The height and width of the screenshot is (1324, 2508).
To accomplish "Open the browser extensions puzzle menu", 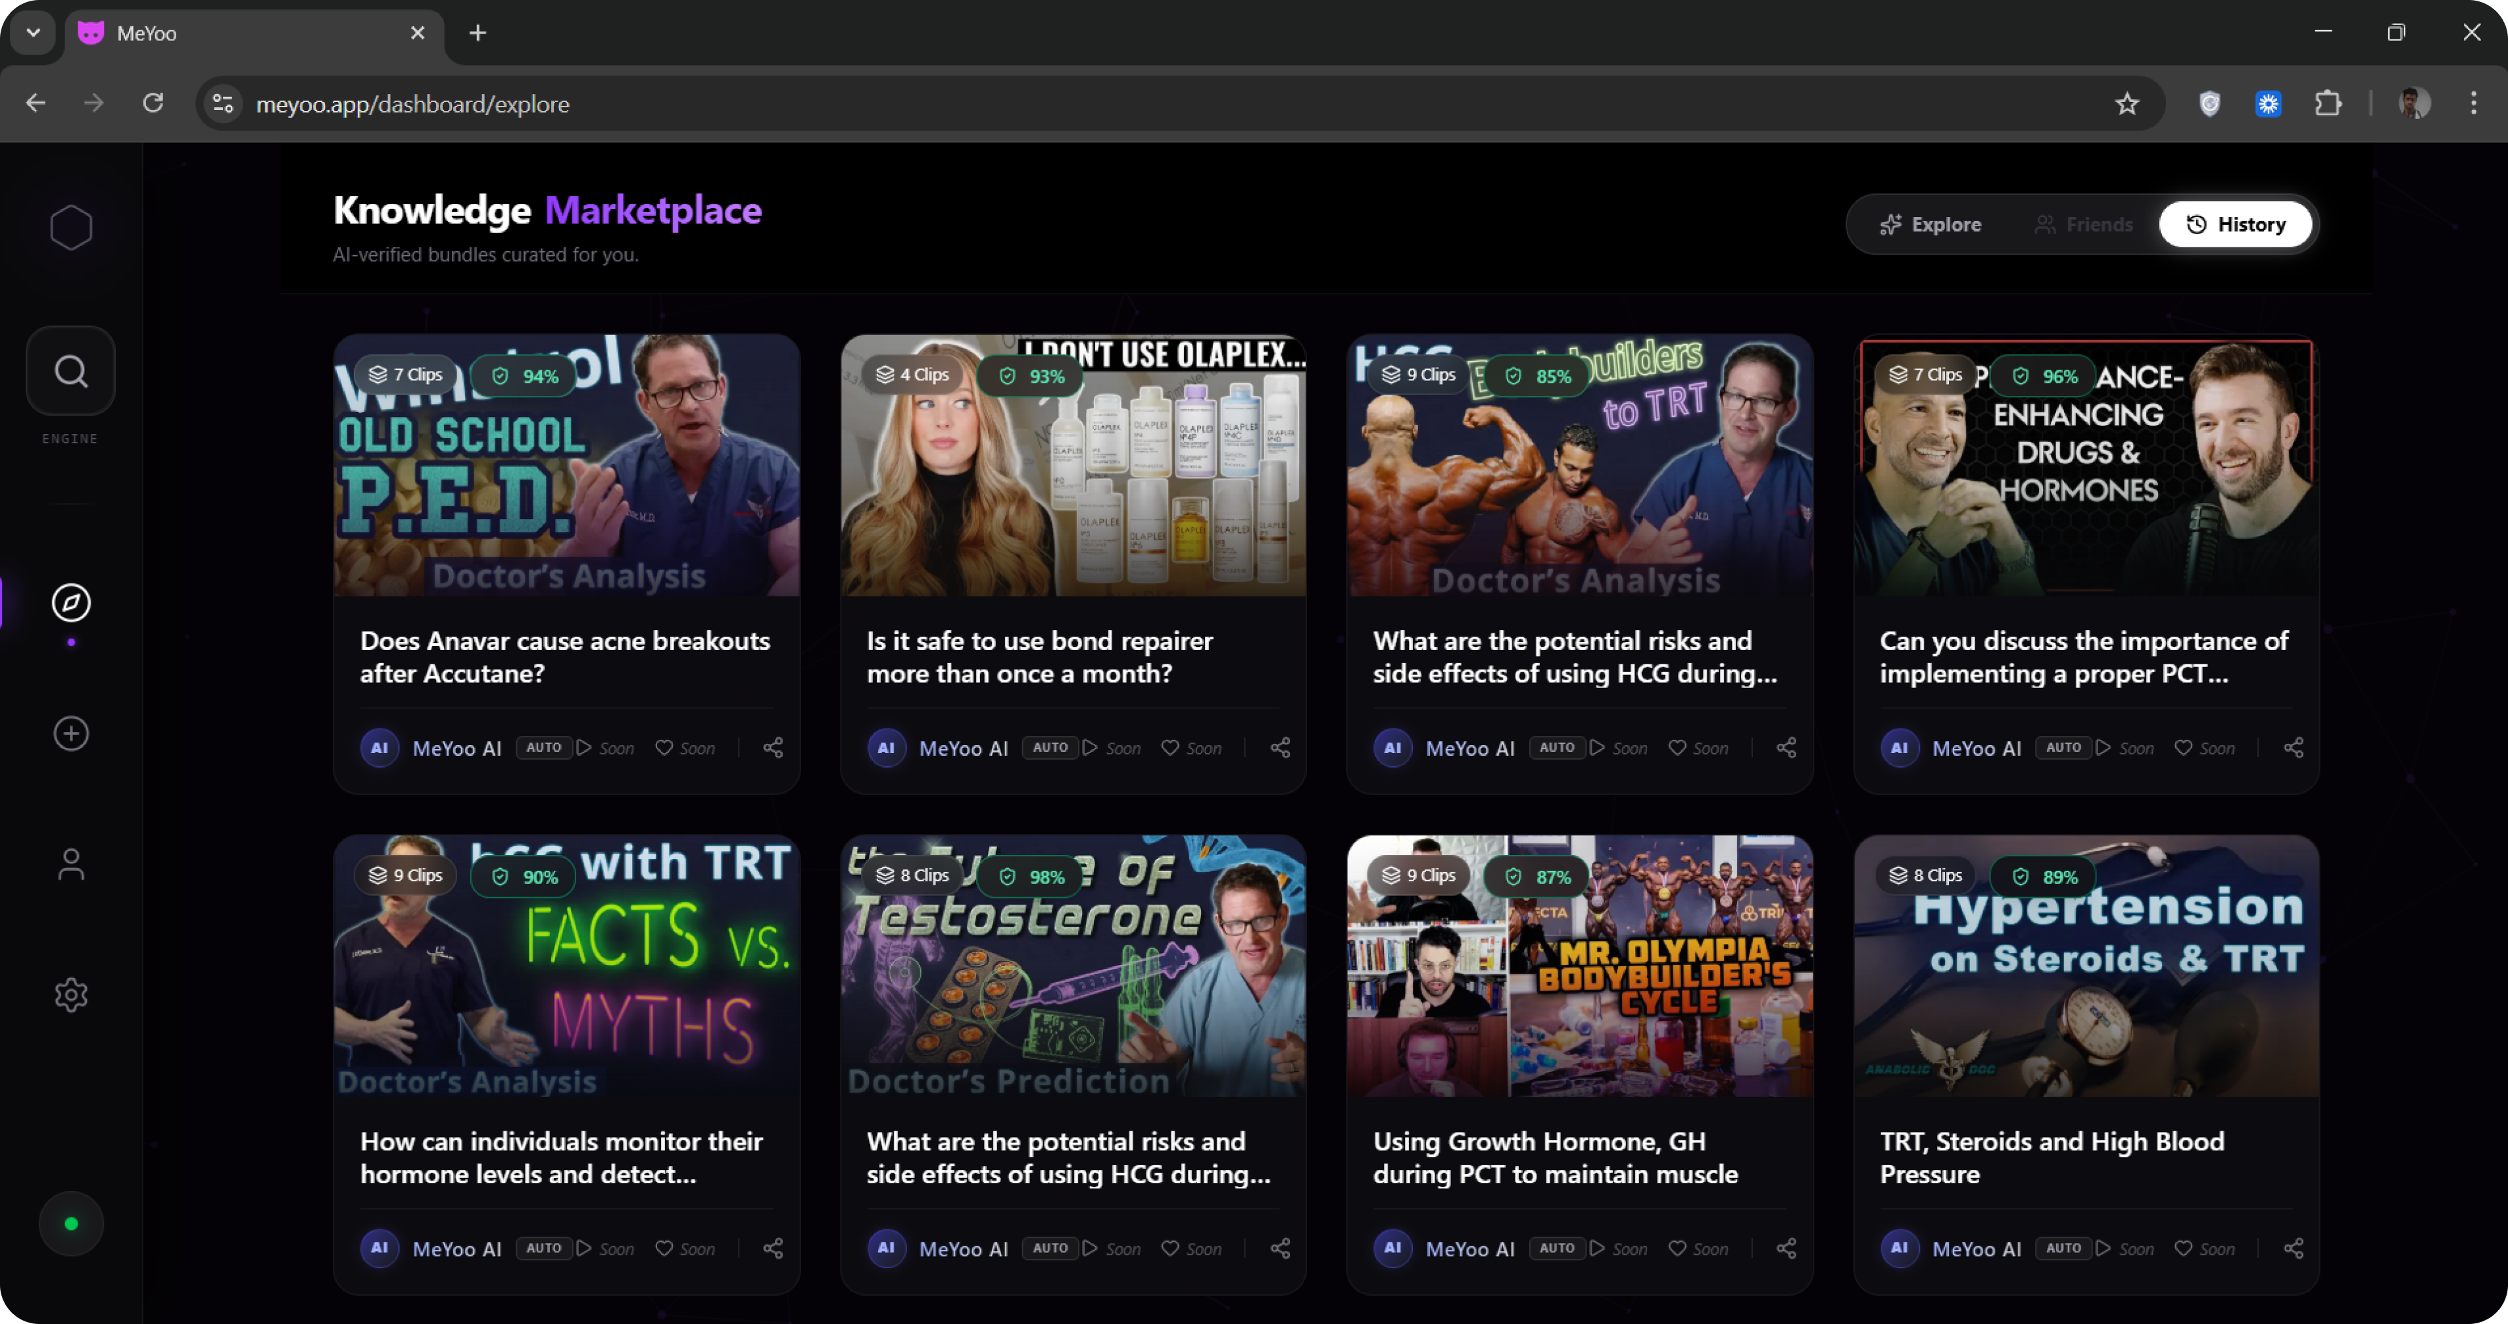I will [2328, 103].
